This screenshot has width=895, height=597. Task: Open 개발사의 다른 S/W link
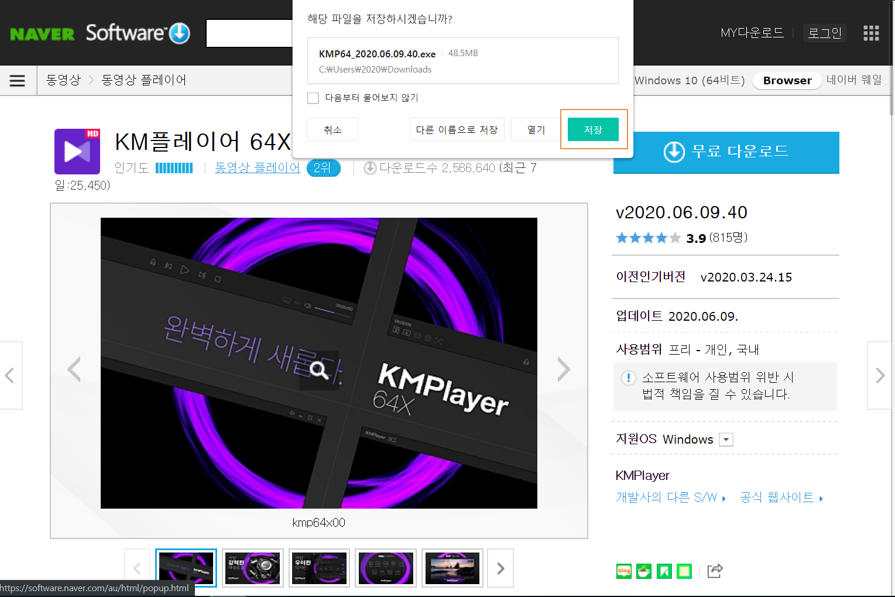(671, 497)
